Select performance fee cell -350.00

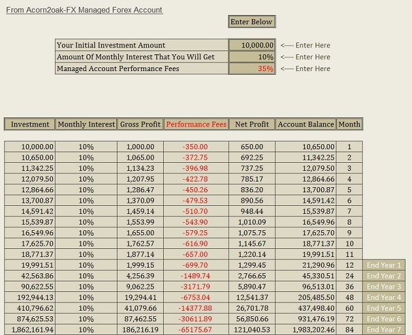[196, 147]
